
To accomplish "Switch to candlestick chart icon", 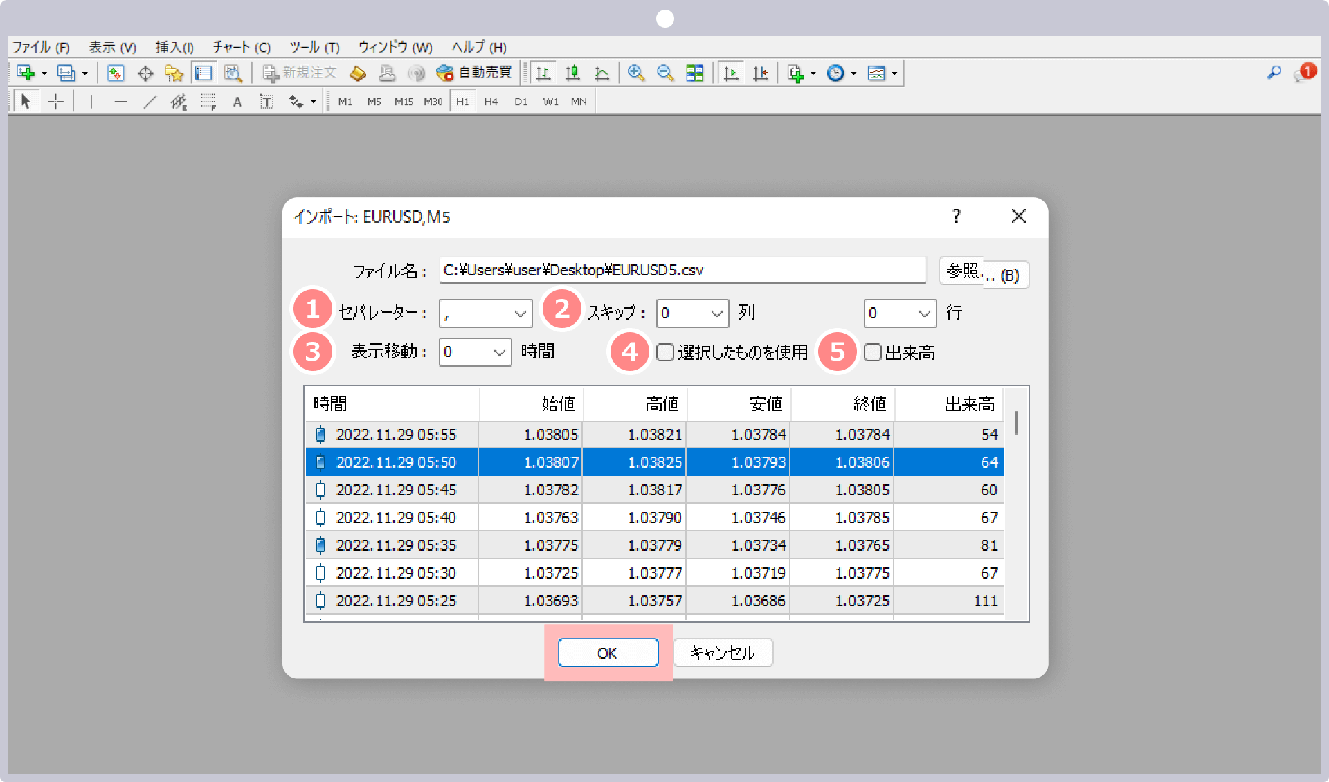I will click(x=572, y=73).
